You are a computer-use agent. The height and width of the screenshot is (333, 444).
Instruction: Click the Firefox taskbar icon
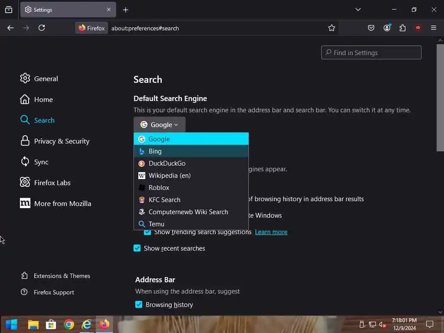coord(104,324)
